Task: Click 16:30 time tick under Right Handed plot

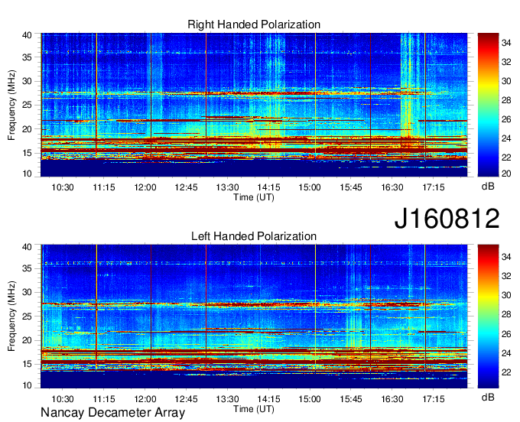Action: coord(392,187)
